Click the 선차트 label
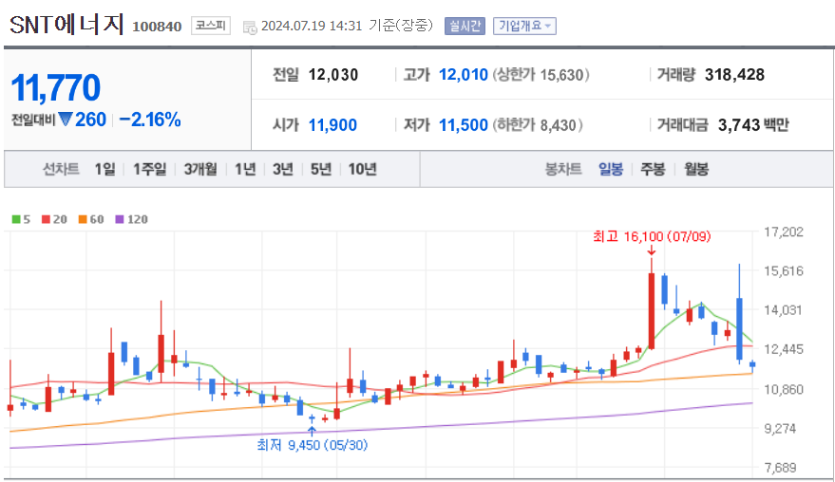This screenshot has width=835, height=482. [61, 169]
